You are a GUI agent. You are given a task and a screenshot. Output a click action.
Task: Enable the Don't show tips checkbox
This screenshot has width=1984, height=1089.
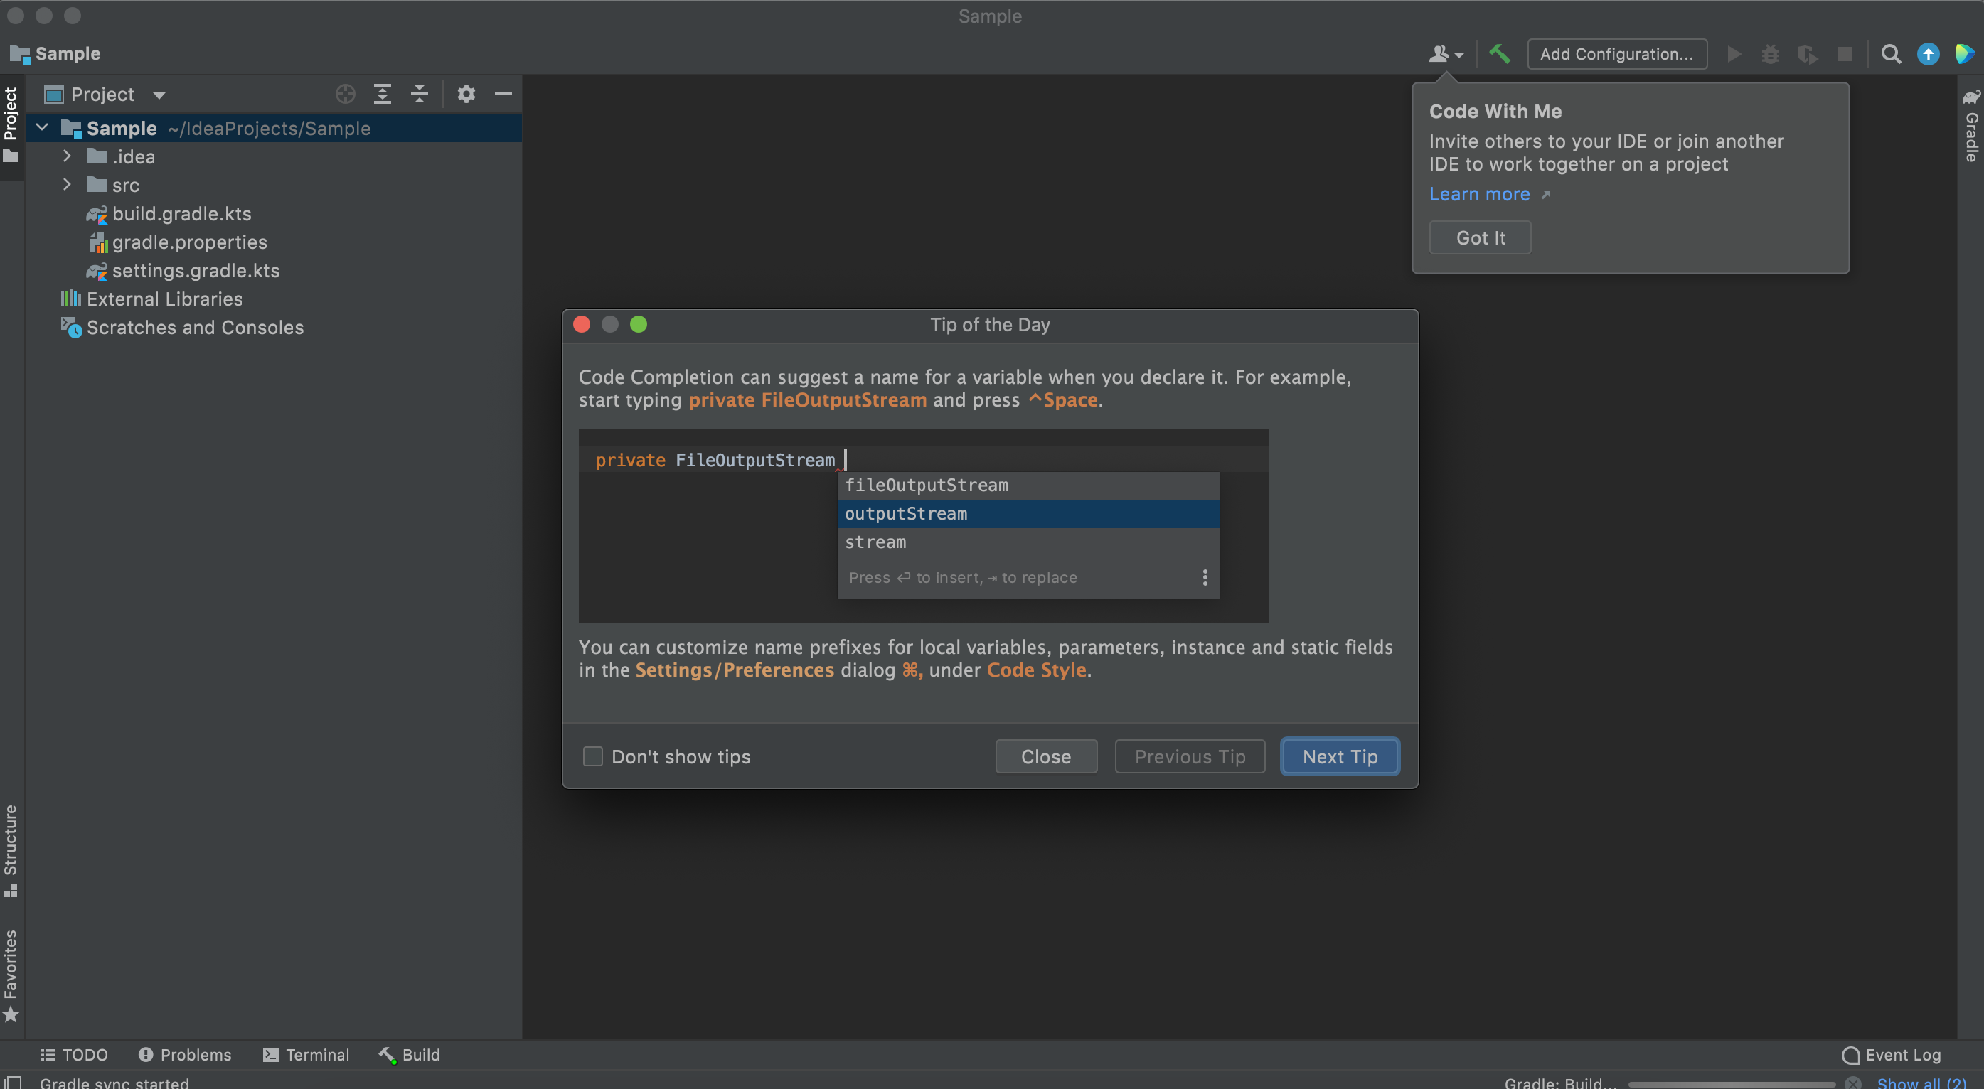[x=592, y=756]
